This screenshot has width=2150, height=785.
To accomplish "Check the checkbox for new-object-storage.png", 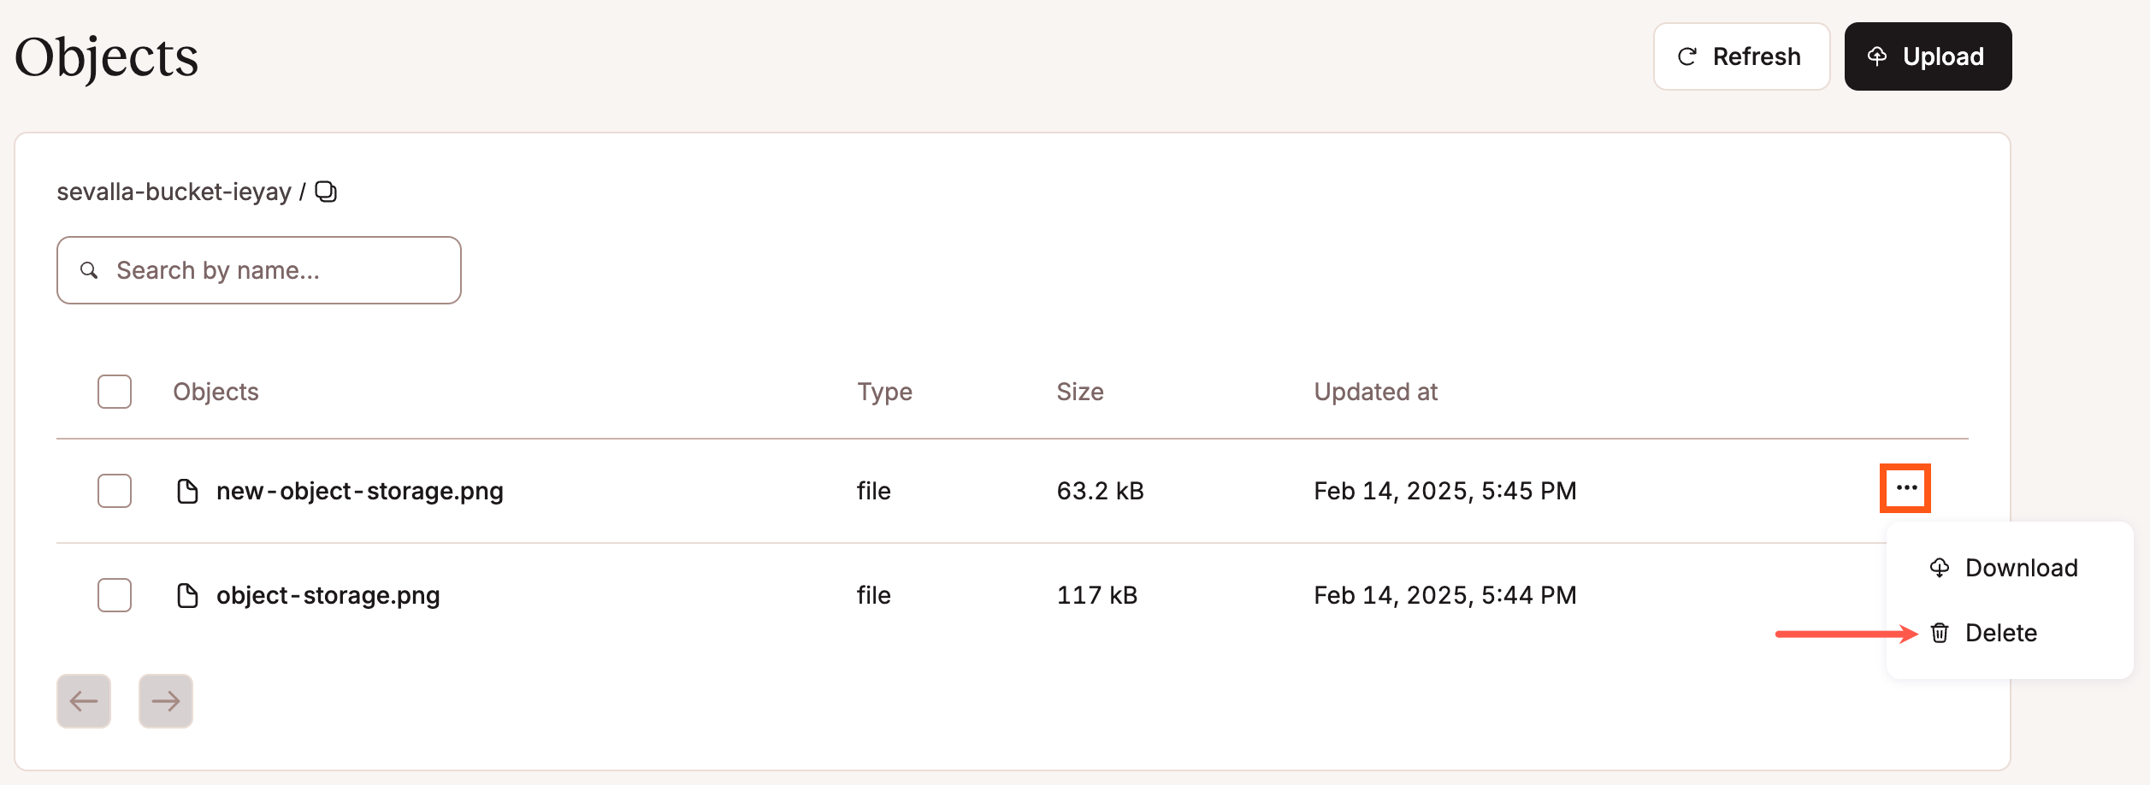I will [x=114, y=491].
